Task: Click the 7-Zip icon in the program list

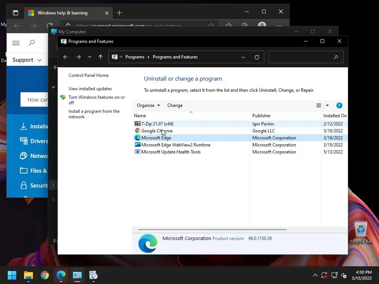Action: (x=138, y=124)
